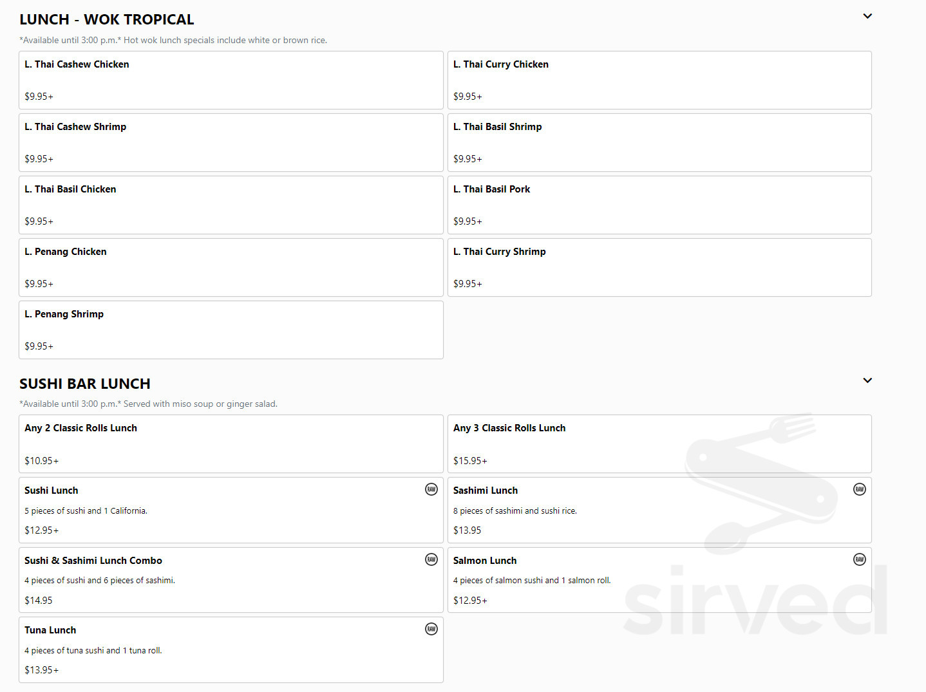
Task: Select Any 3 Classic Rolls Lunch
Action: [659, 444]
